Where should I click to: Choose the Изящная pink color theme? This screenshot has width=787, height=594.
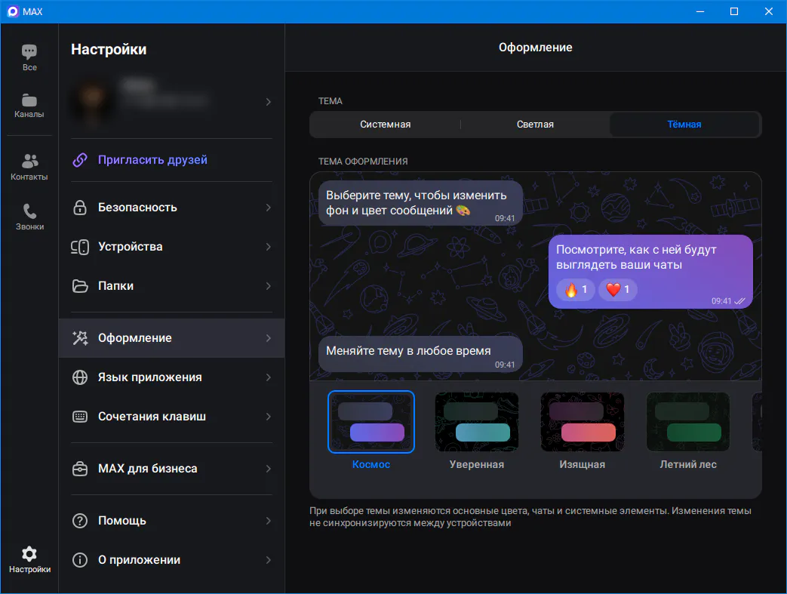click(x=582, y=422)
